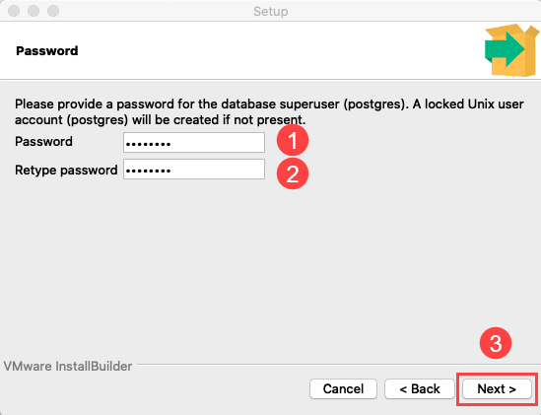Focus the Password input field
Image resolution: width=541 pixels, height=415 pixels.
tap(194, 143)
